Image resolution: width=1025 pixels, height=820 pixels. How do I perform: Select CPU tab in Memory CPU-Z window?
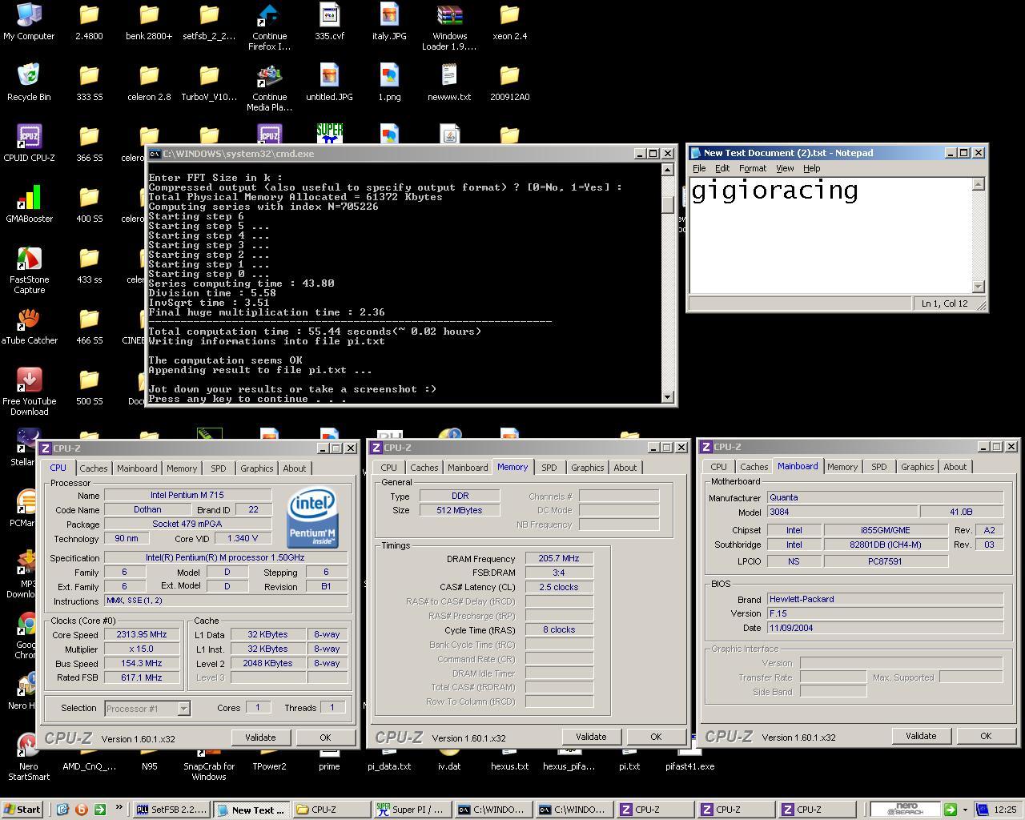point(388,468)
